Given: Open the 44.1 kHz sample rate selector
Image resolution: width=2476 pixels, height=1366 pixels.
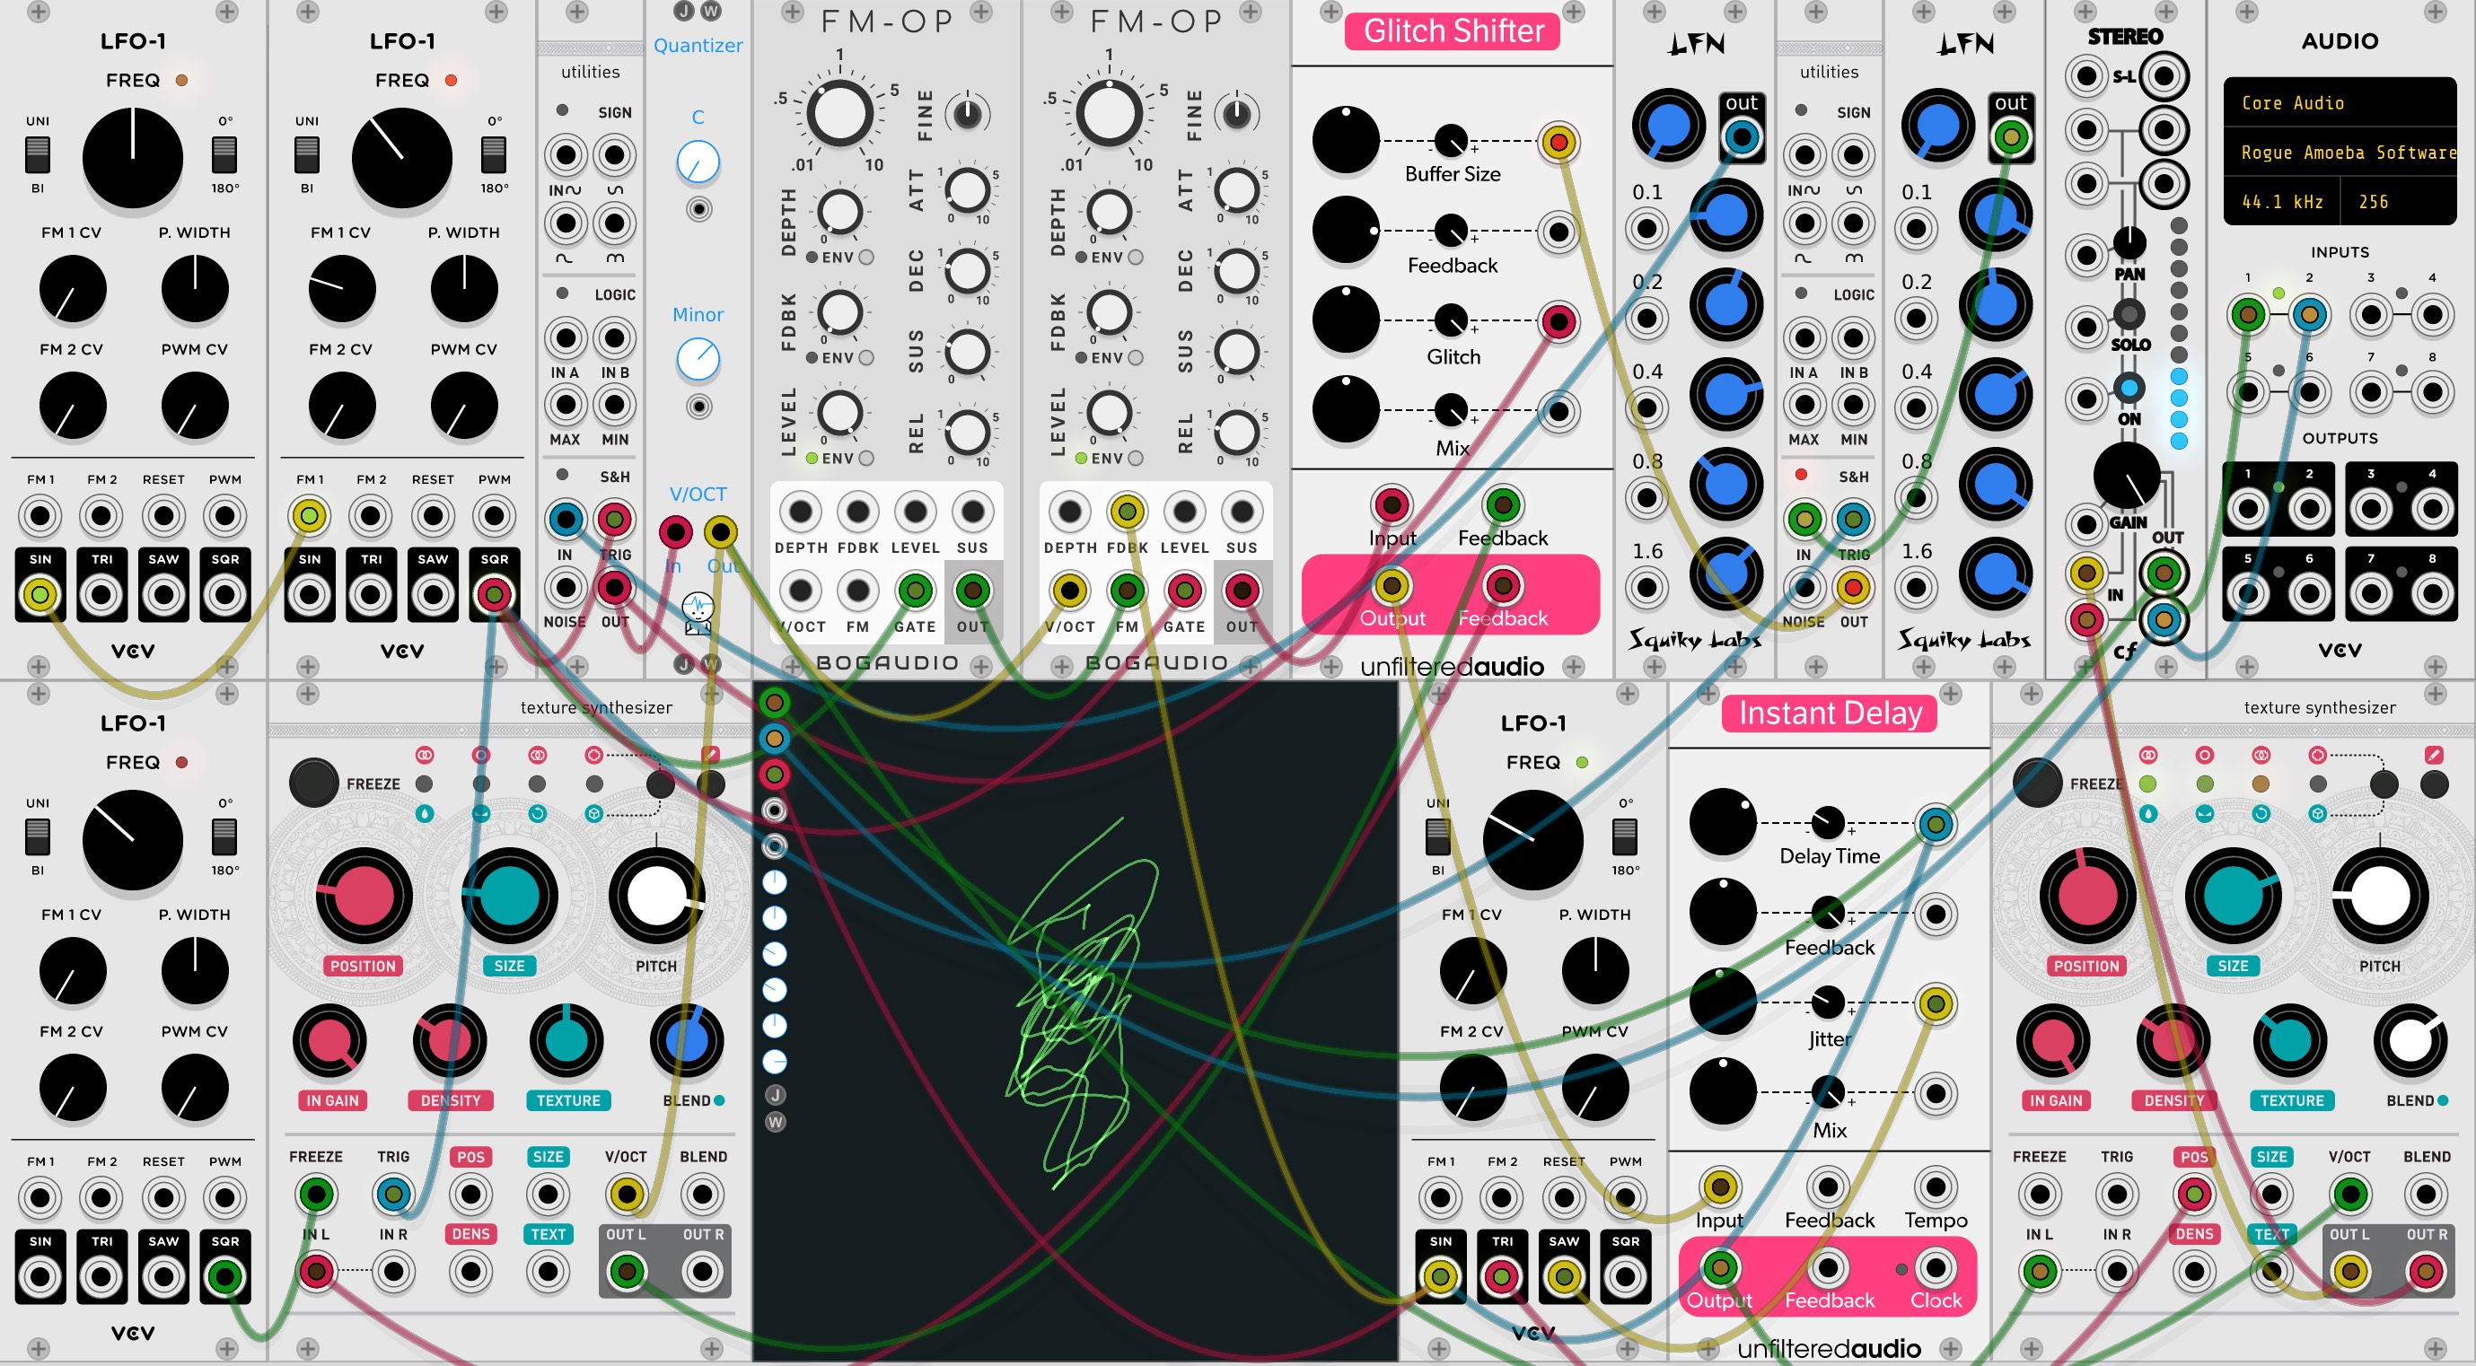Looking at the screenshot, I should click(2282, 202).
